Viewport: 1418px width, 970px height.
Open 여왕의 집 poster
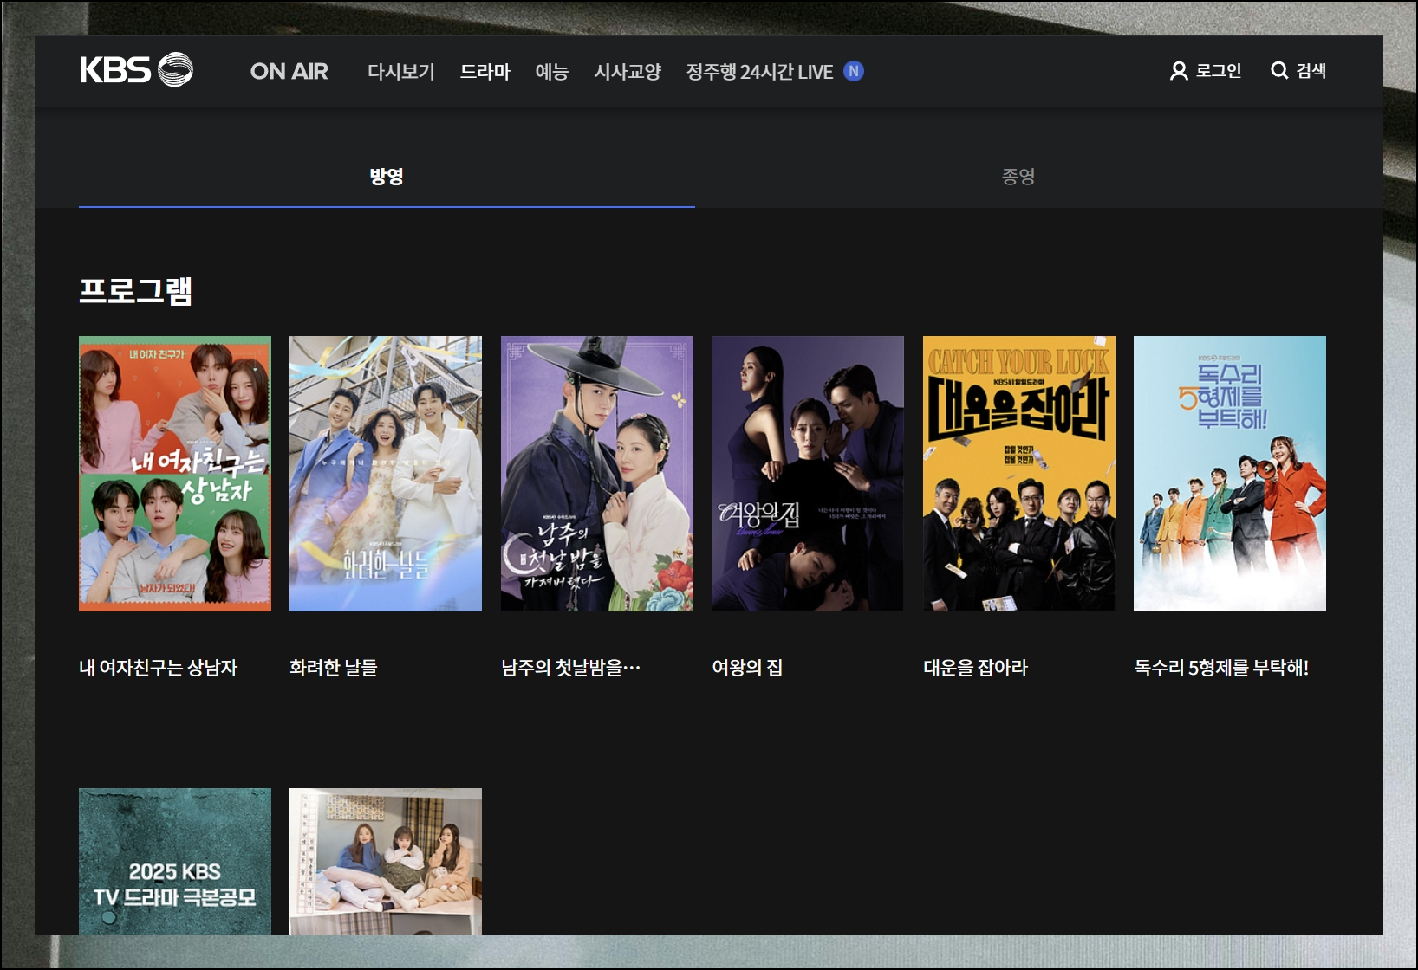tap(808, 474)
